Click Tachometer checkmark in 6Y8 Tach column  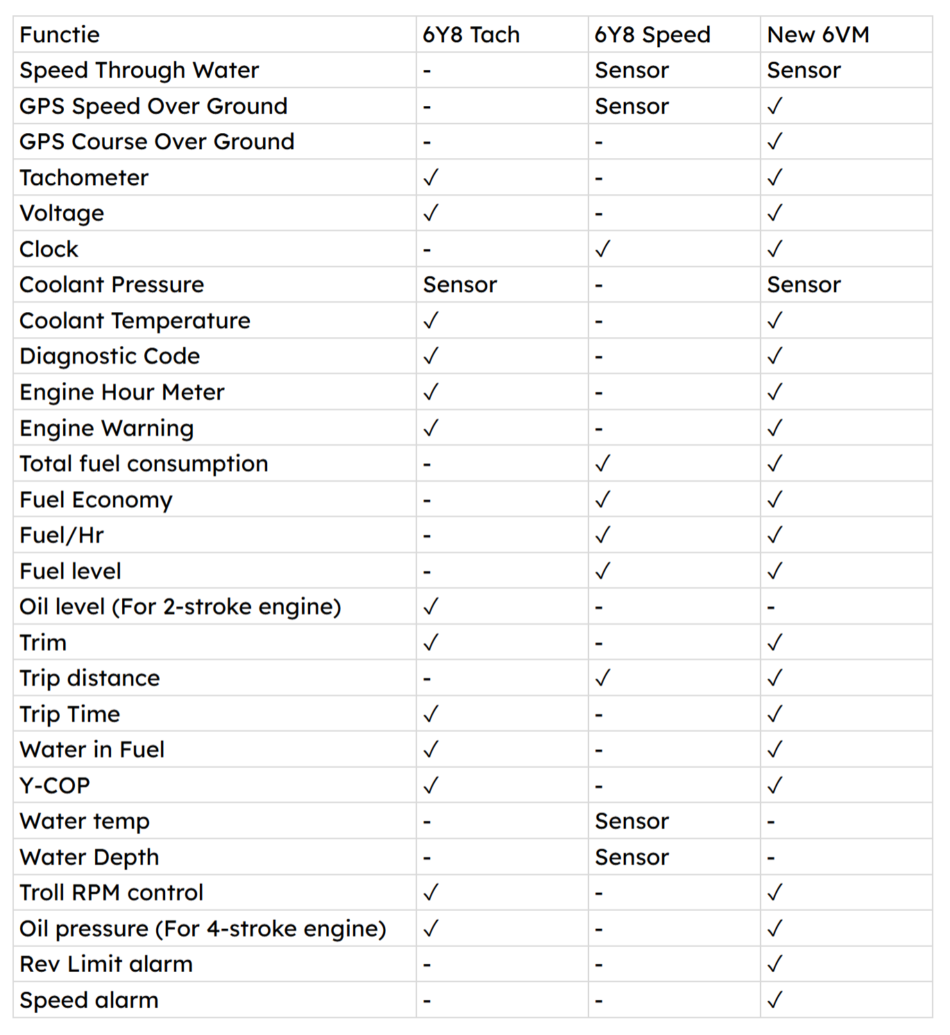pos(431,178)
